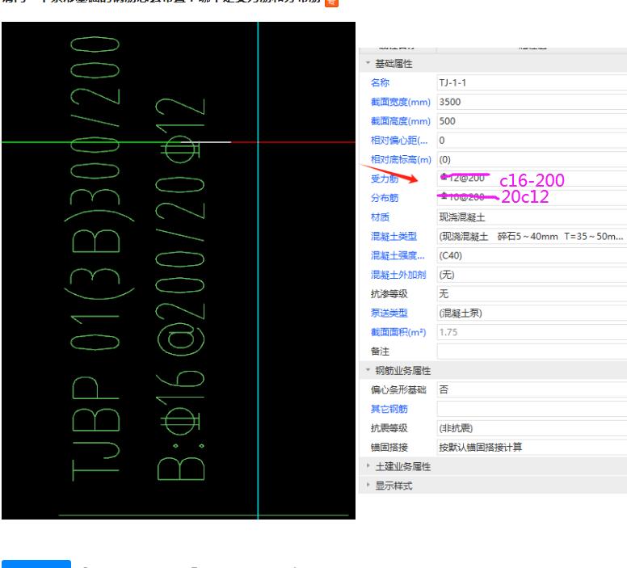Edit the empty 其它钢筋 field
The width and height of the screenshot is (627, 568).
pos(532,409)
